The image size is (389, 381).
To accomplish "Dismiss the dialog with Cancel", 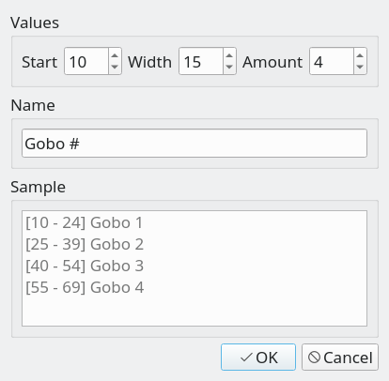I will click(340, 358).
